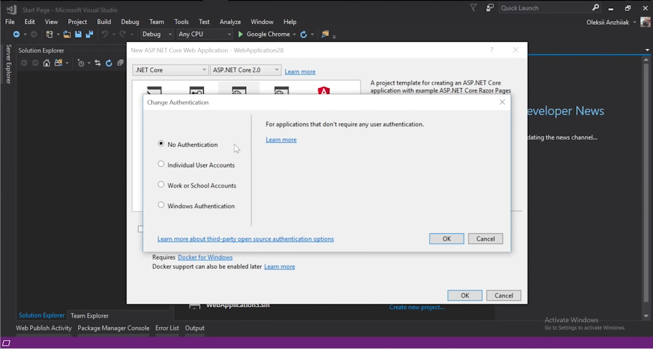Open the Error List tab

167,328
